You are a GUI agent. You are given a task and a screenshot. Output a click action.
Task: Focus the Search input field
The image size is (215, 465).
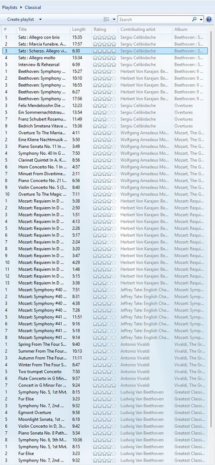tap(154, 19)
